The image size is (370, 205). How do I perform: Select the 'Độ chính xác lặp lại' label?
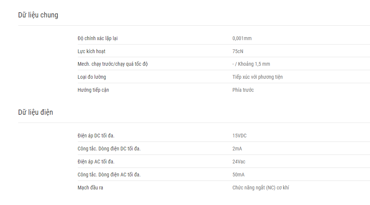click(98, 38)
